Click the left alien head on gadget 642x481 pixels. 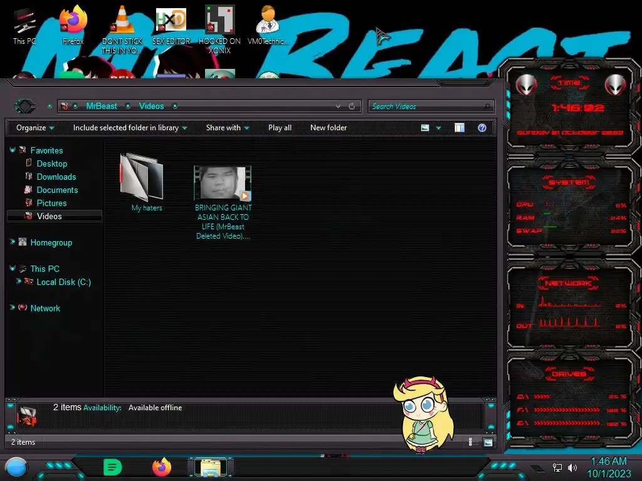click(526, 85)
